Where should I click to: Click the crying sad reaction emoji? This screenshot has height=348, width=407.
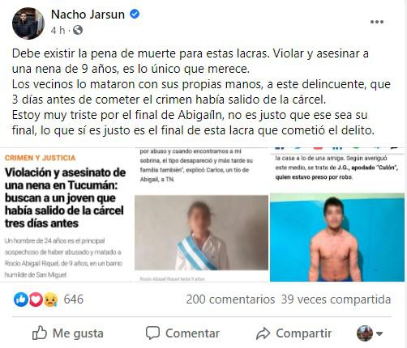50,299
